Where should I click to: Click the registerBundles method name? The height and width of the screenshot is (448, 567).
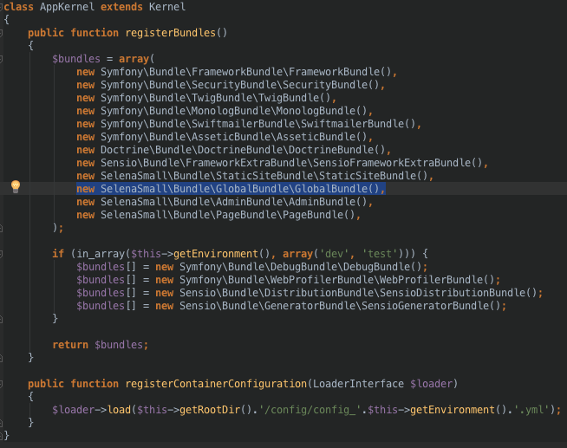click(170, 33)
